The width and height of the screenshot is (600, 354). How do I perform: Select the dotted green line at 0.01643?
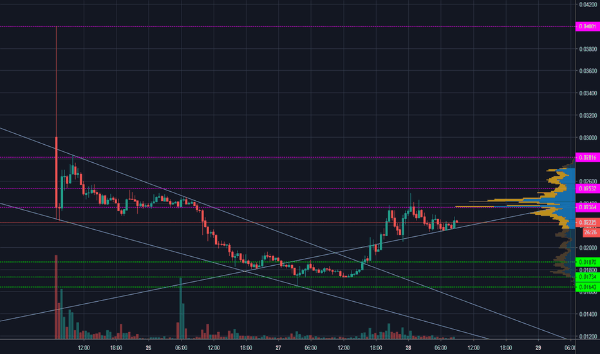point(287,287)
